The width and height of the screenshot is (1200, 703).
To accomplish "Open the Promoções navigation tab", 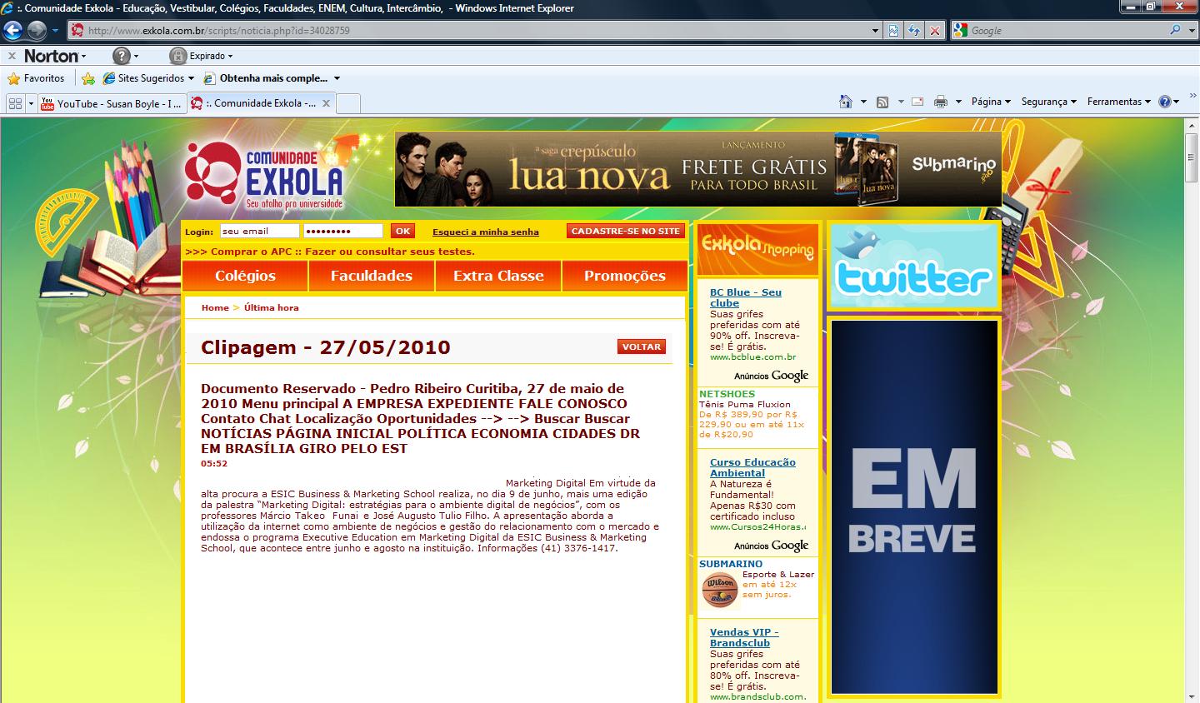I will click(x=625, y=276).
